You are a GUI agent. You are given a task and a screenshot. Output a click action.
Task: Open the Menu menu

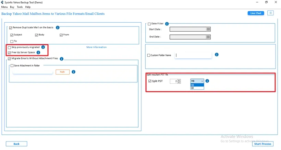pyautogui.click(x=4, y=7)
